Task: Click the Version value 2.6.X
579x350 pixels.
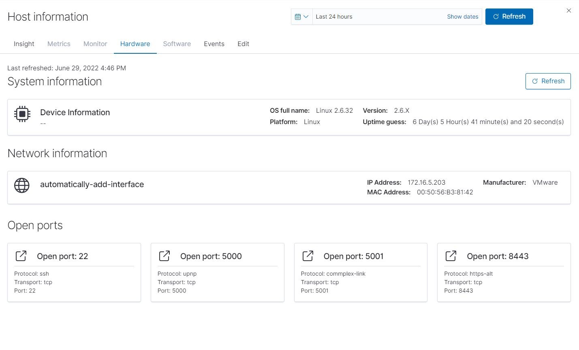Action: [402, 110]
